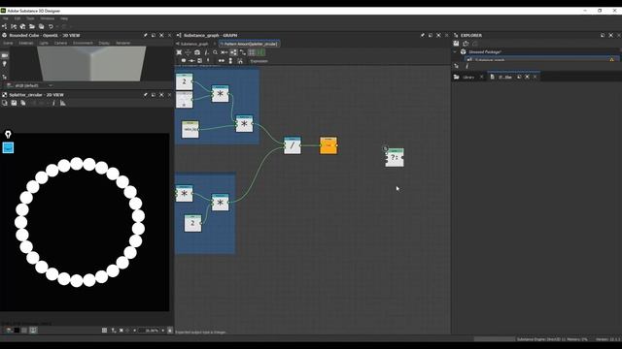Click the blue square icon over 2D preview

point(8,147)
